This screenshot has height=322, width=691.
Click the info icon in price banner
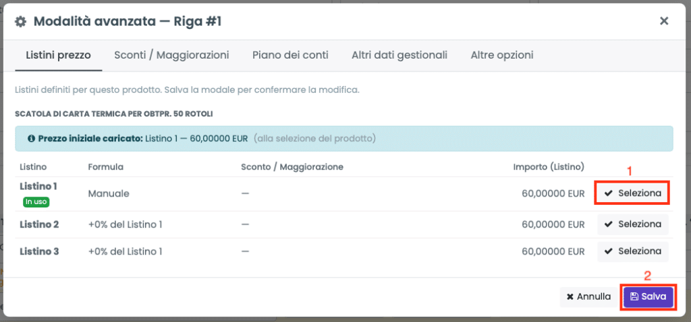pos(31,139)
